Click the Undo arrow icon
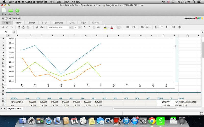 (x=7, y=27)
